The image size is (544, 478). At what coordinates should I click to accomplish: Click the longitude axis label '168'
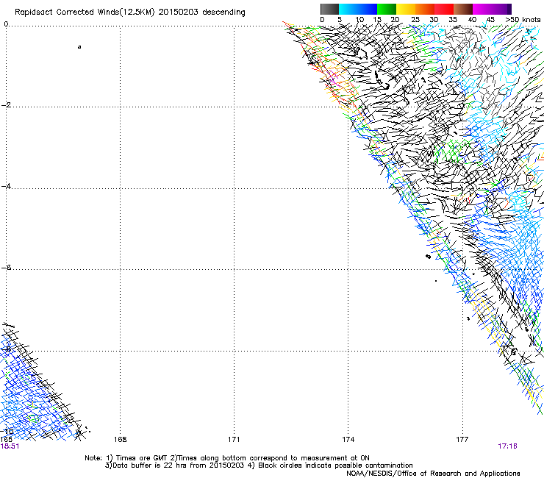(120, 440)
